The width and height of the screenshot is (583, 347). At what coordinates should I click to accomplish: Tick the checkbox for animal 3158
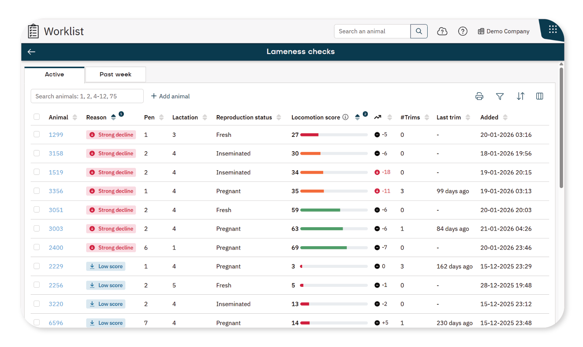(x=37, y=153)
